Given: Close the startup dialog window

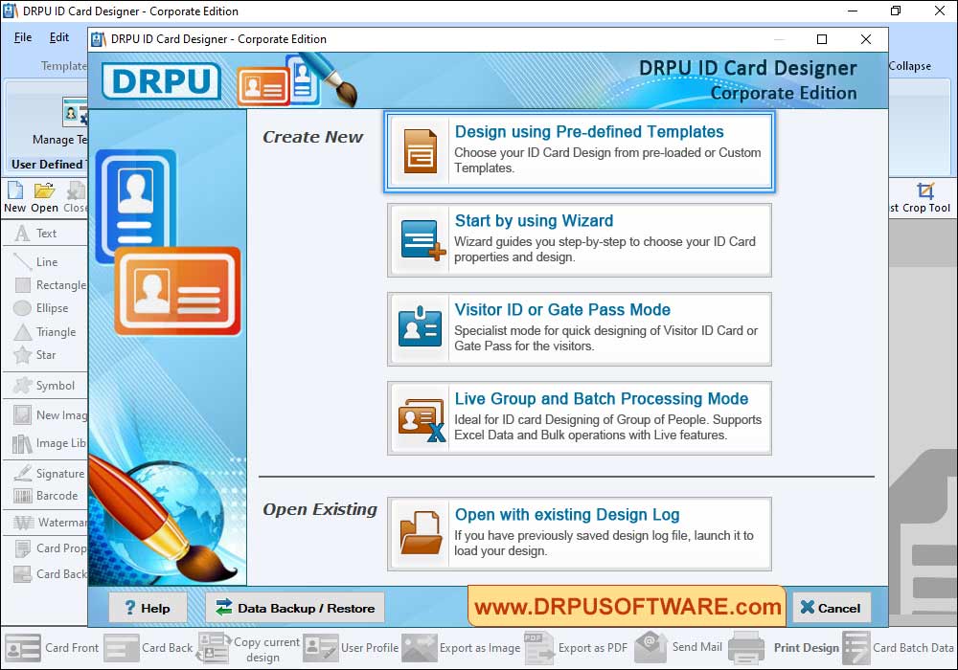Looking at the screenshot, I should point(866,39).
